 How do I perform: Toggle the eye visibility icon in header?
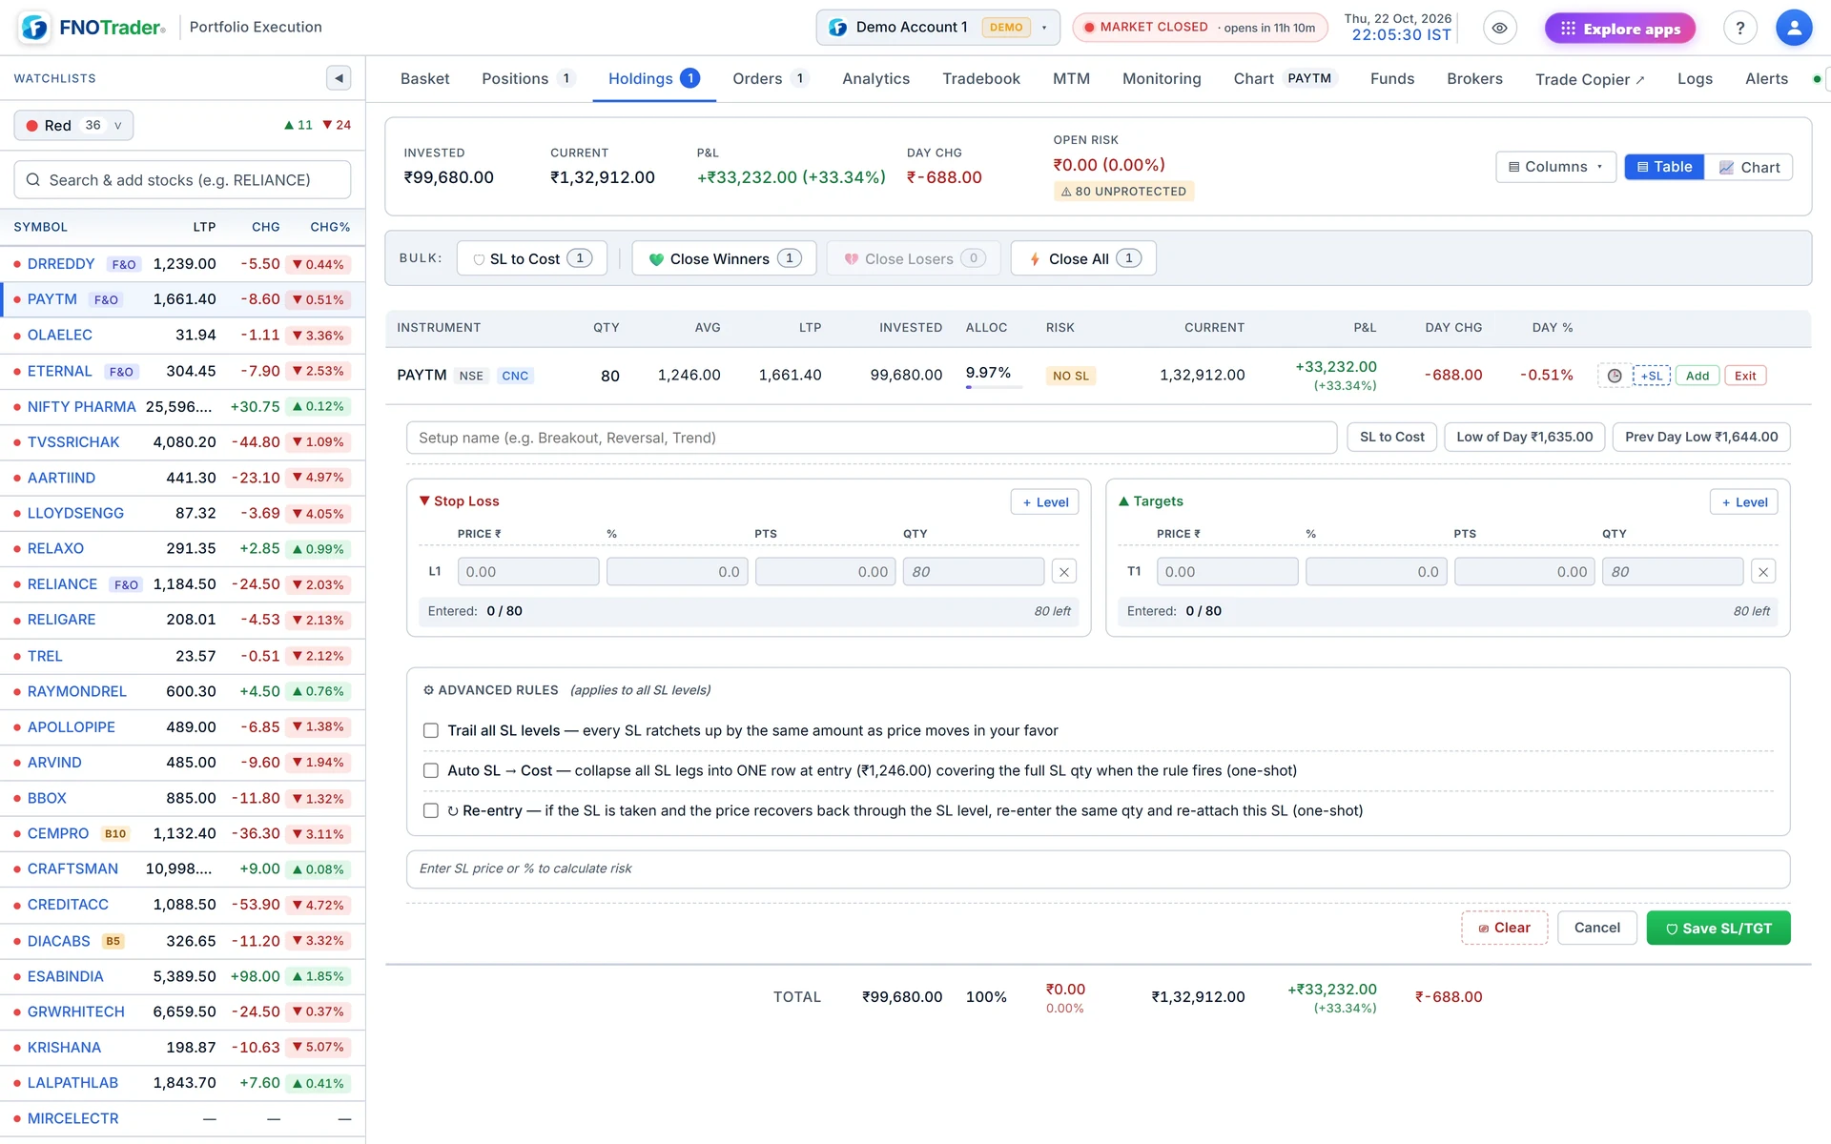1500,28
